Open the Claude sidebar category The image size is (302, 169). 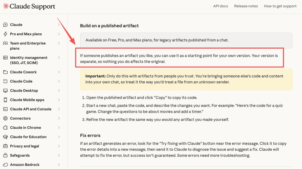(16, 25)
